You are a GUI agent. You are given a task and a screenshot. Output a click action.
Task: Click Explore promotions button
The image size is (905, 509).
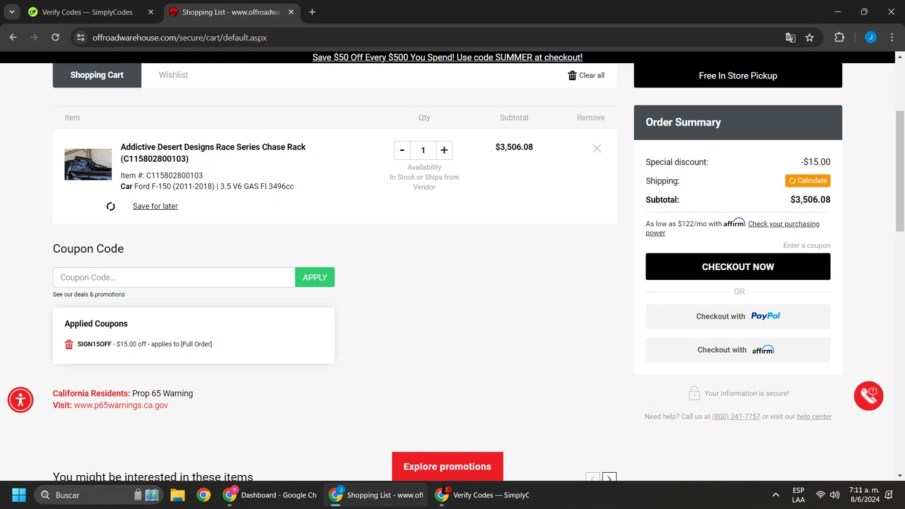point(448,467)
